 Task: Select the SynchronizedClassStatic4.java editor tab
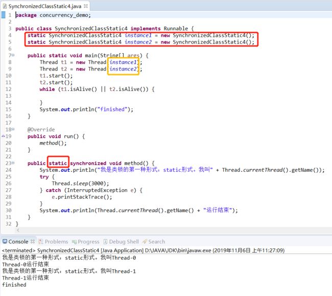point(45,6)
